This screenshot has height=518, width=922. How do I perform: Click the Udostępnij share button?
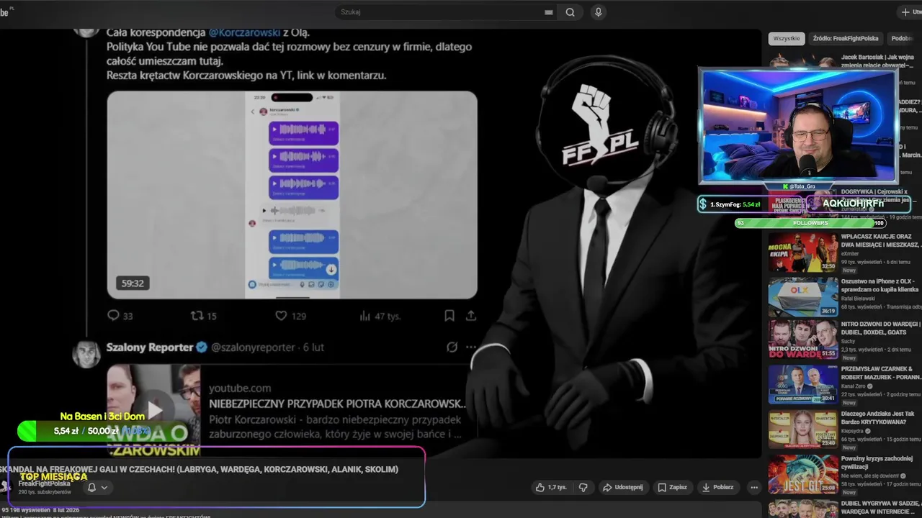pyautogui.click(x=623, y=487)
